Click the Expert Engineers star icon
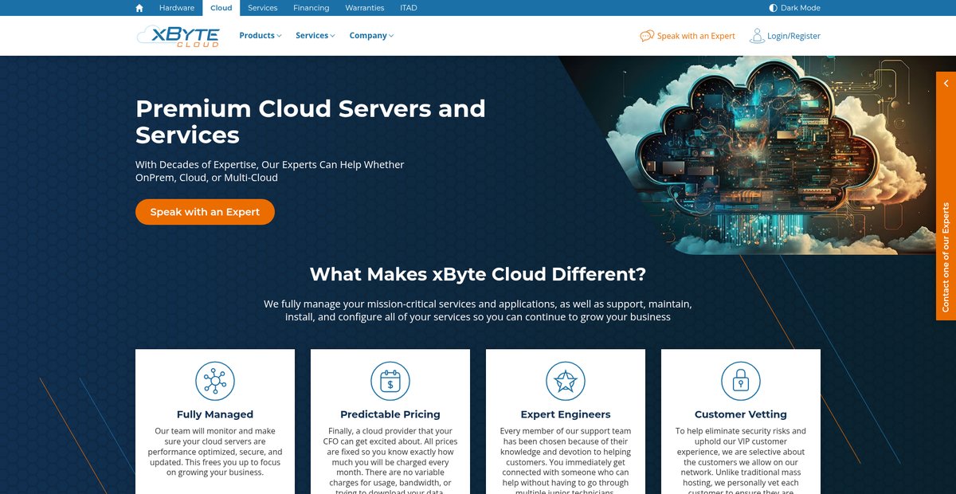 (x=566, y=381)
